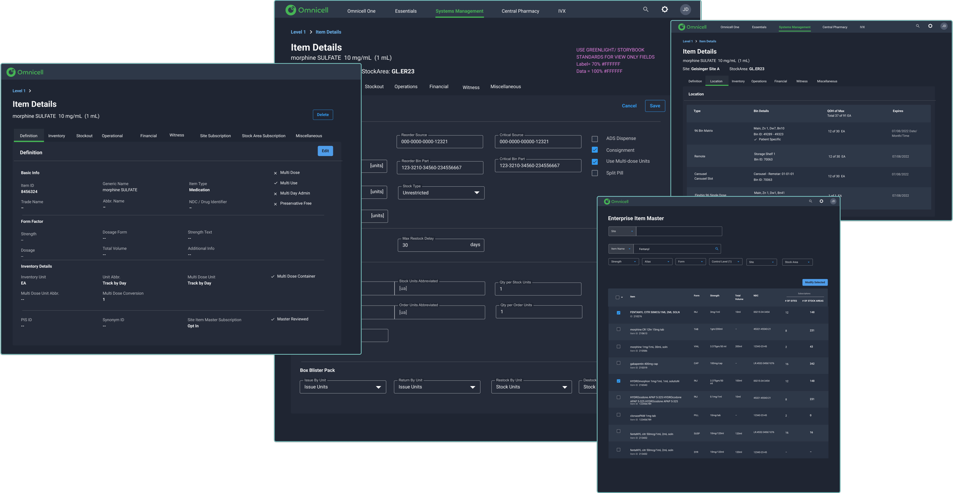Disable the Consignment checkbox
Viewport: 953px width, 493px height.
[595, 150]
